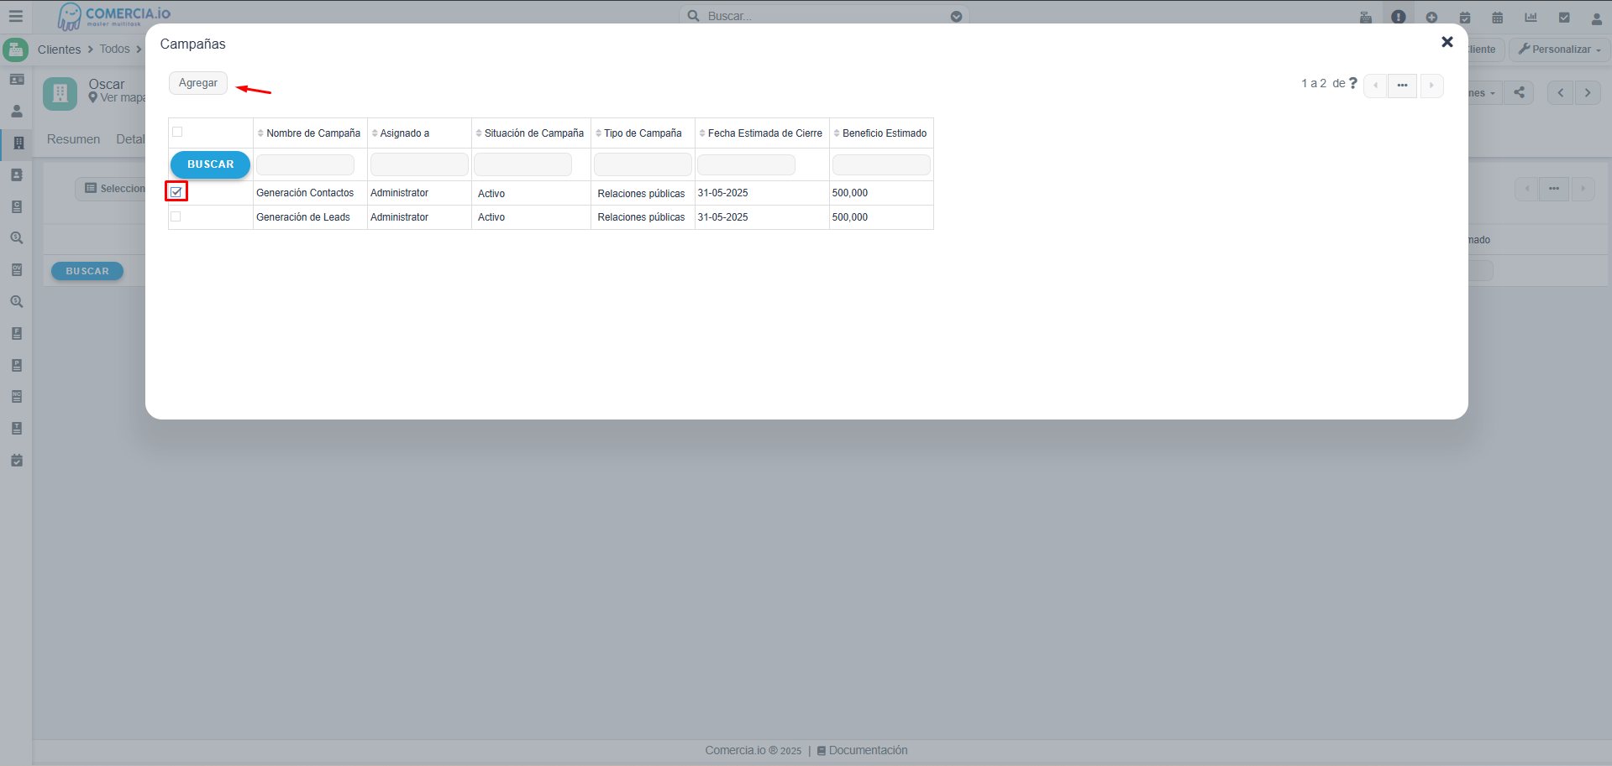Open the person contacts sidebar icon
Screen dimensions: 1612x766
click(x=17, y=111)
